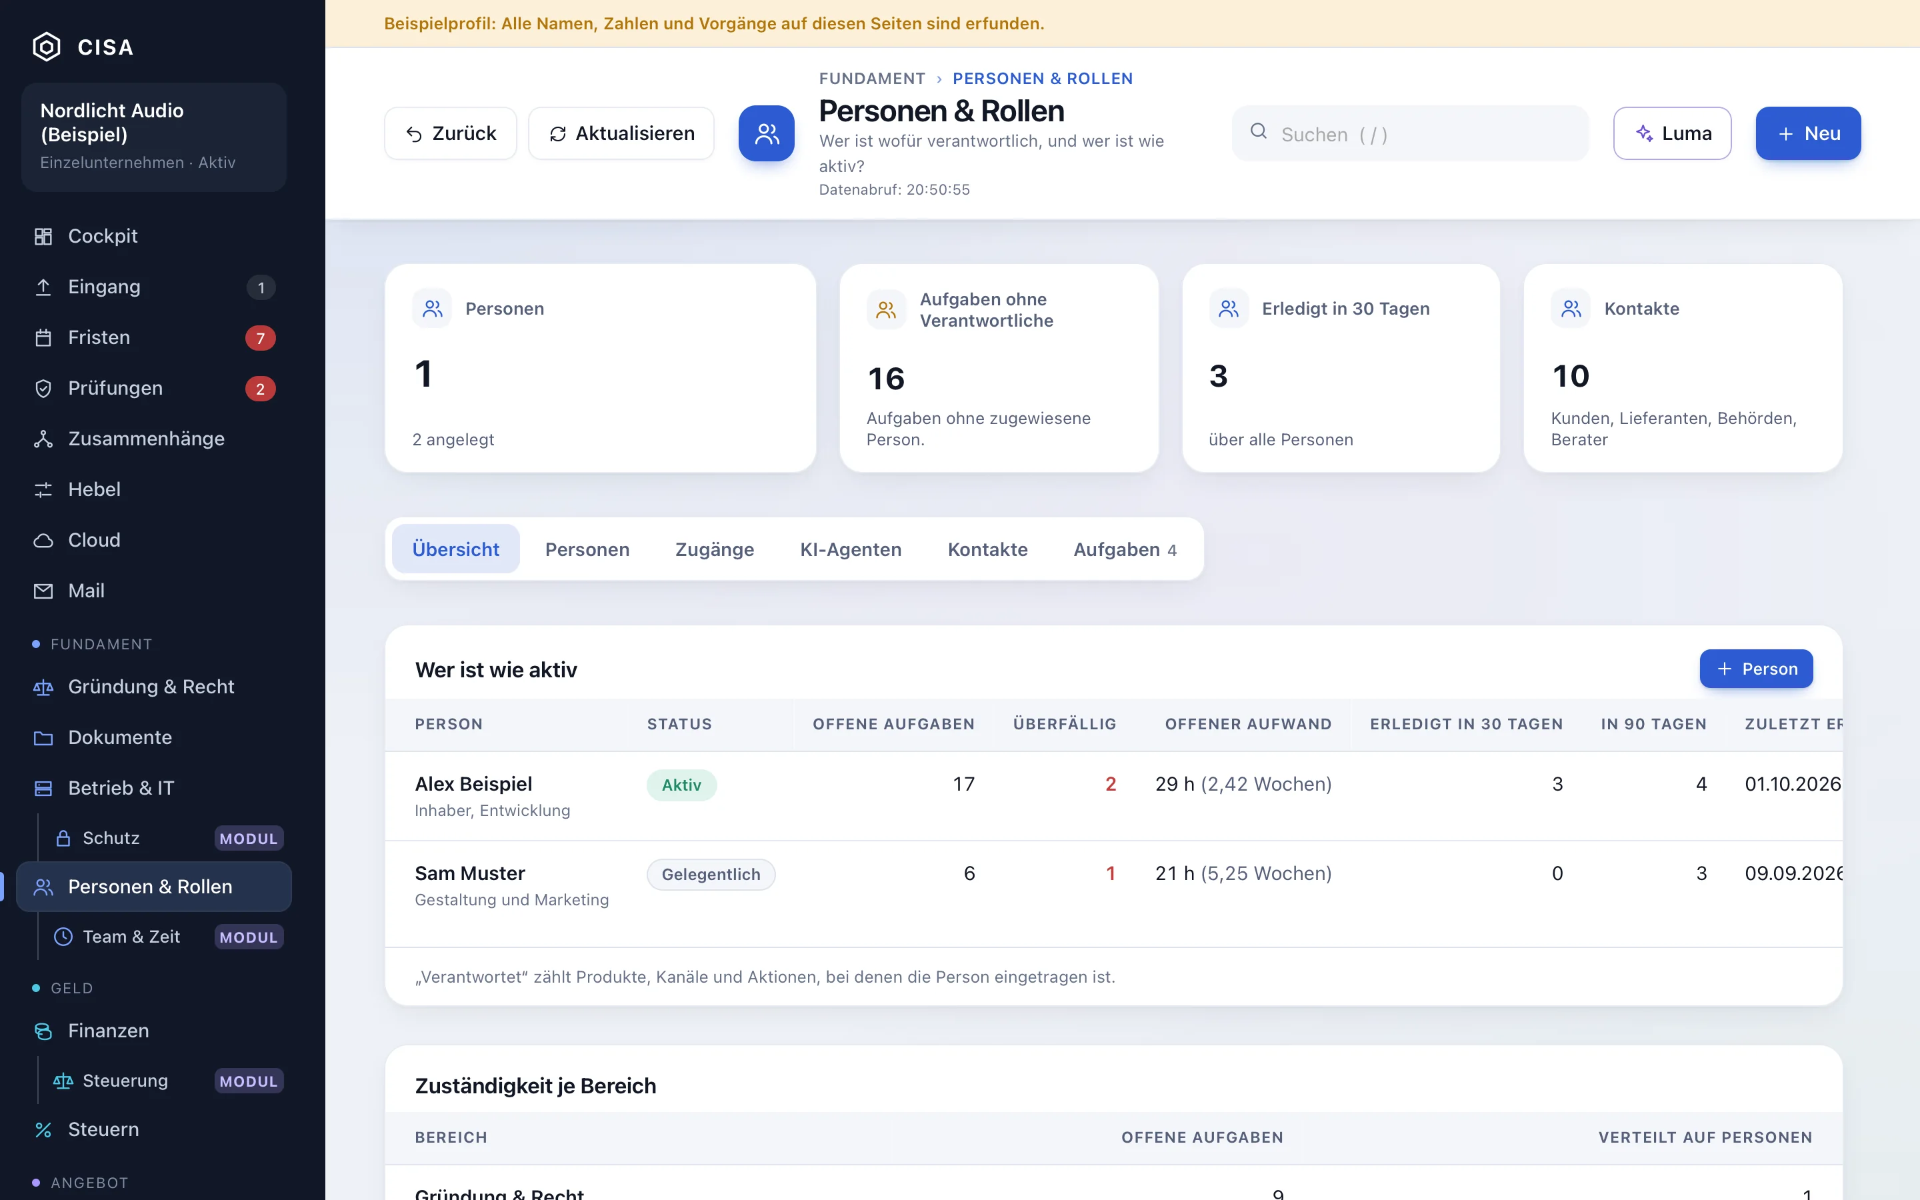Click the CISA hexagon logo icon
Image resolution: width=1920 pixels, height=1200 pixels.
[47, 47]
